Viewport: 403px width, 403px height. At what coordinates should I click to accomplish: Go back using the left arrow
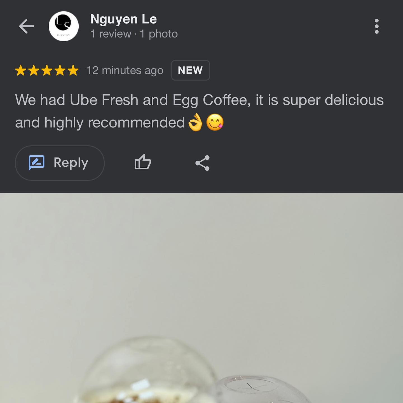click(x=26, y=26)
